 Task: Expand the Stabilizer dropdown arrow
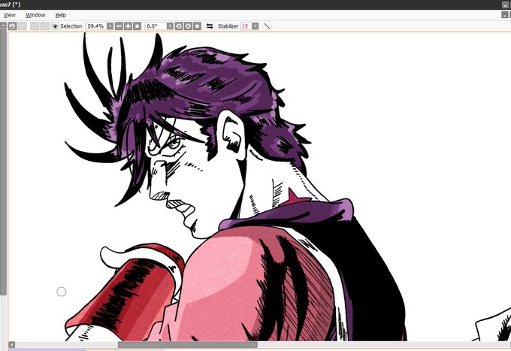click(x=255, y=26)
